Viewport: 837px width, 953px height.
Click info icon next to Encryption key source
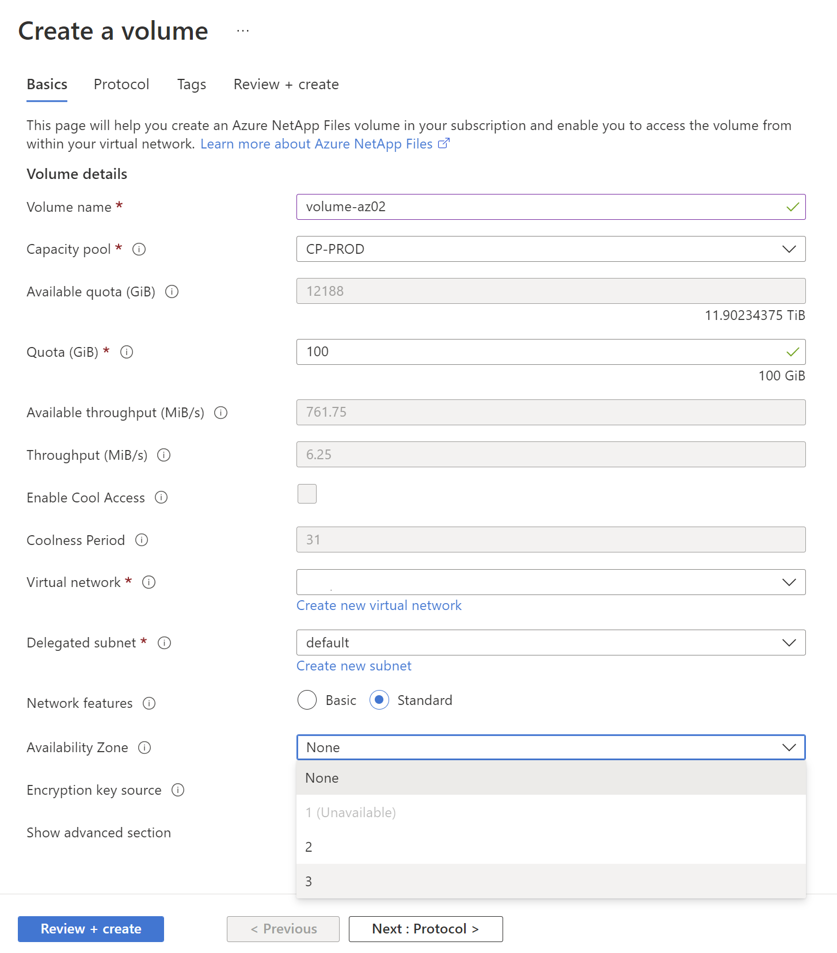178,790
